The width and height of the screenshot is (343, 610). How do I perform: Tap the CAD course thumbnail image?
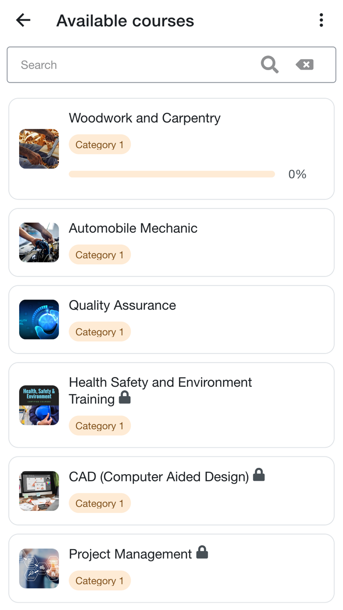coord(39,491)
